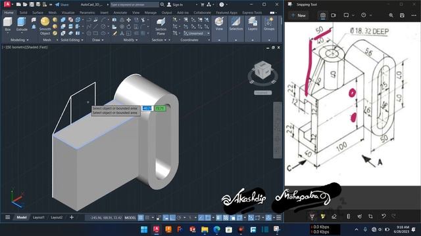
Task: Click the search magnifier icon in title bar
Action: pyautogui.click(x=162, y=5)
